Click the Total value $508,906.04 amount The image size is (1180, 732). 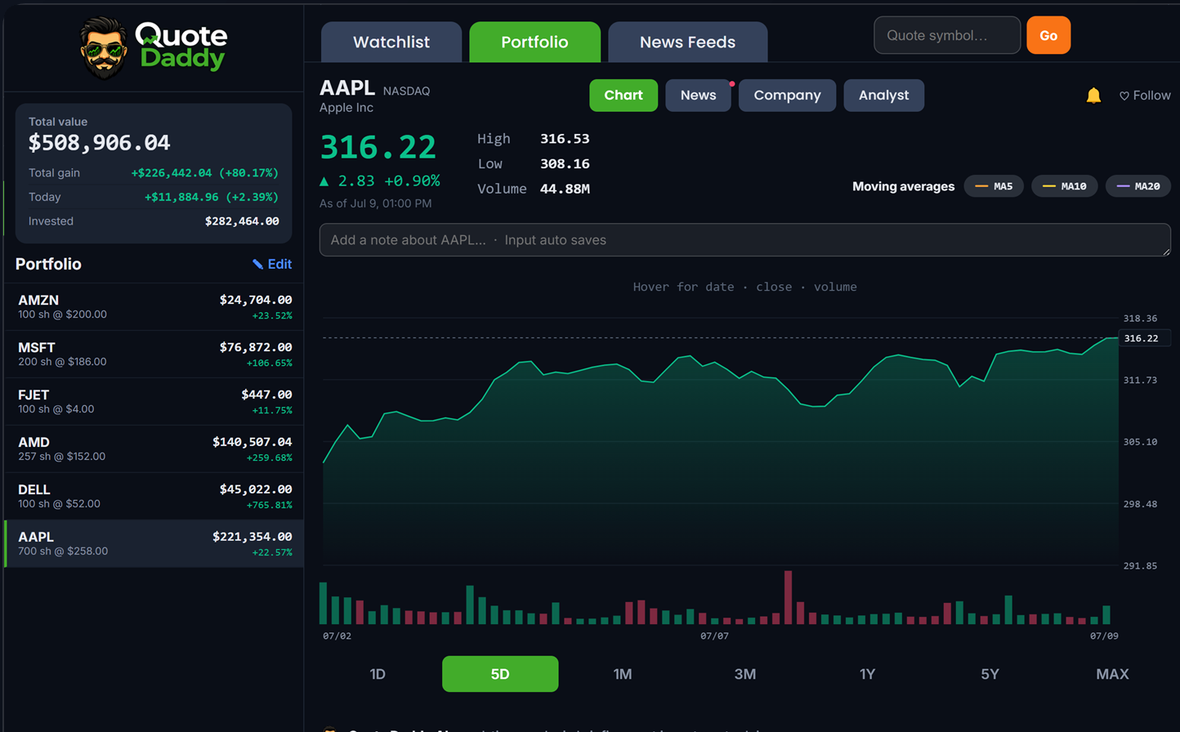tap(100, 143)
